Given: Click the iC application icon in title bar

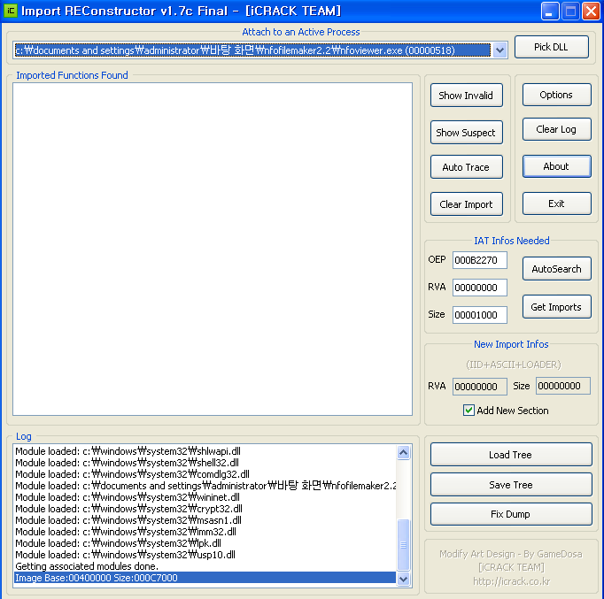Looking at the screenshot, I should click(11, 11).
